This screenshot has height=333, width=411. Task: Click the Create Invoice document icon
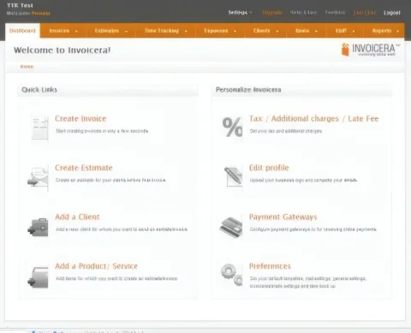coord(39,128)
